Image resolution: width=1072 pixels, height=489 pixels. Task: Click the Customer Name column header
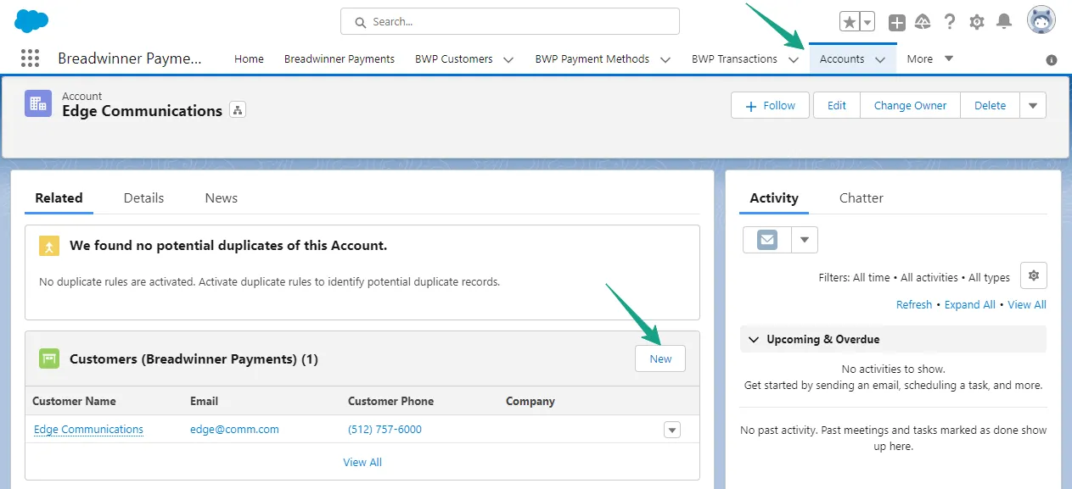(74, 402)
